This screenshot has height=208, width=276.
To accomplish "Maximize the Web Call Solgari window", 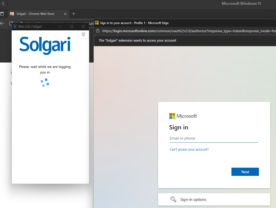I will coord(72,27).
